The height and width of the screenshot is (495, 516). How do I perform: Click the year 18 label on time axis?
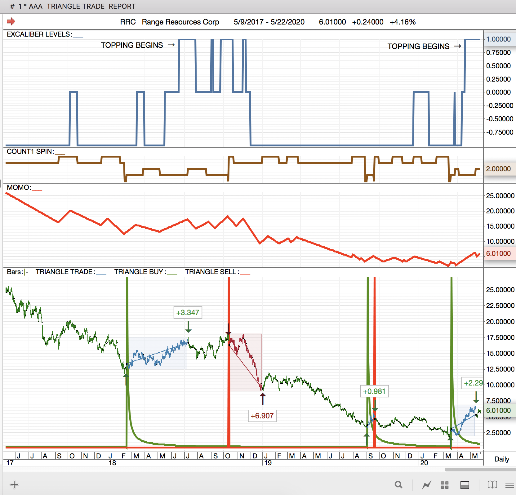[x=112, y=463]
